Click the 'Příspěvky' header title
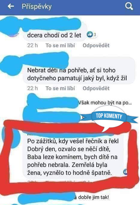 pyautogui.click(x=37, y=6)
